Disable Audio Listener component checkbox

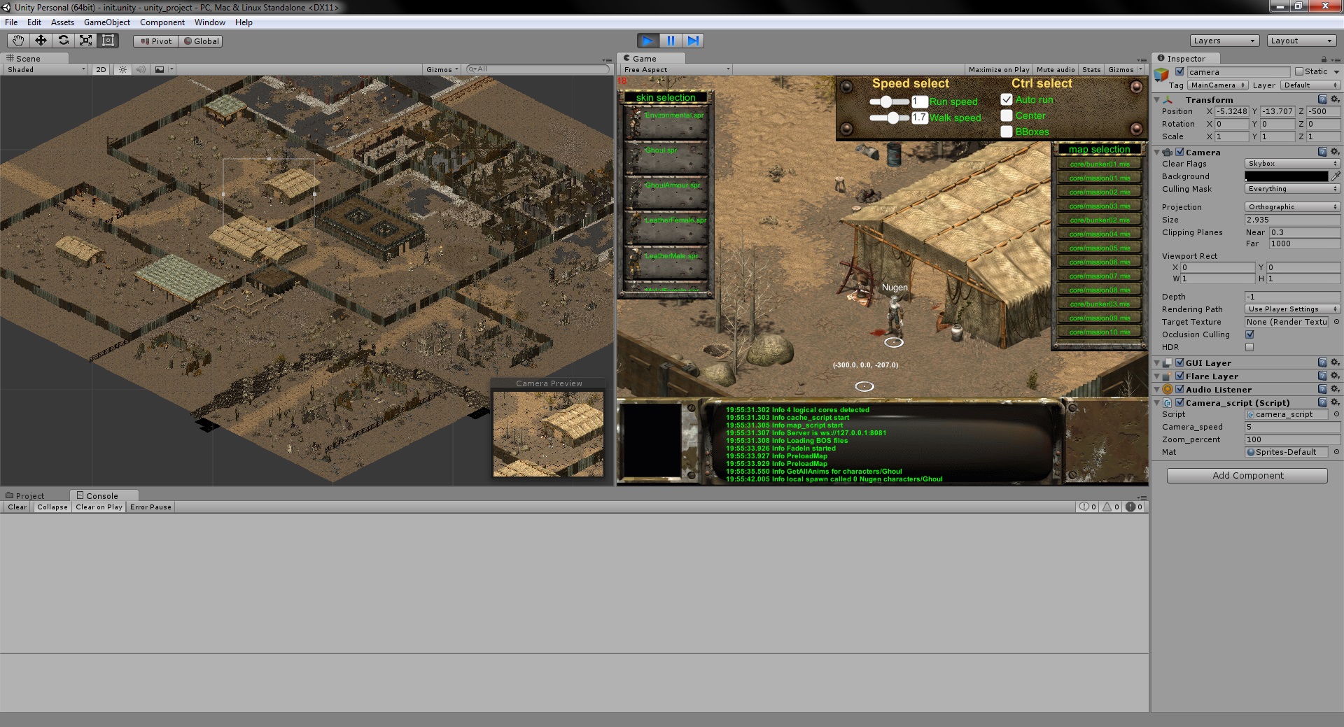(x=1179, y=389)
